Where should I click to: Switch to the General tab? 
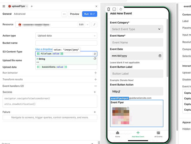(x=7, y=14)
